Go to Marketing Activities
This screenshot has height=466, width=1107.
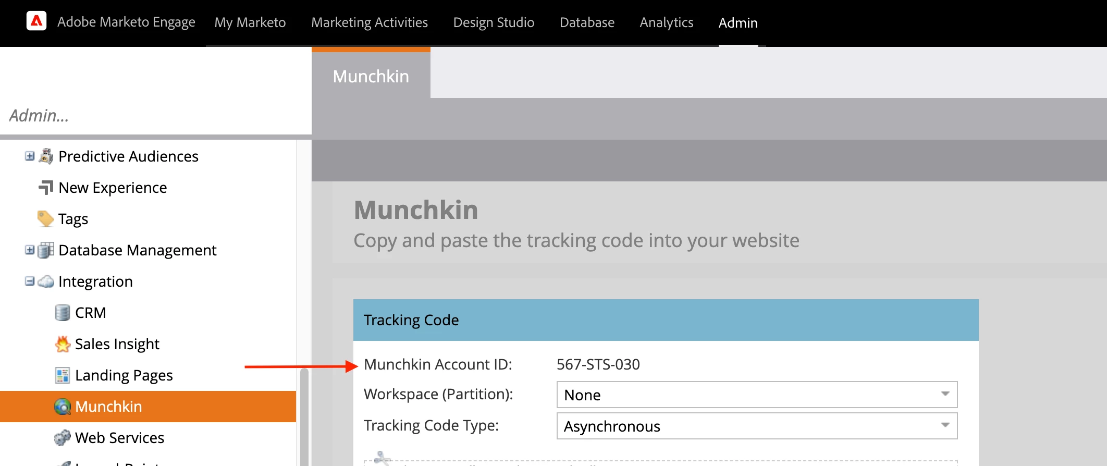tap(370, 22)
